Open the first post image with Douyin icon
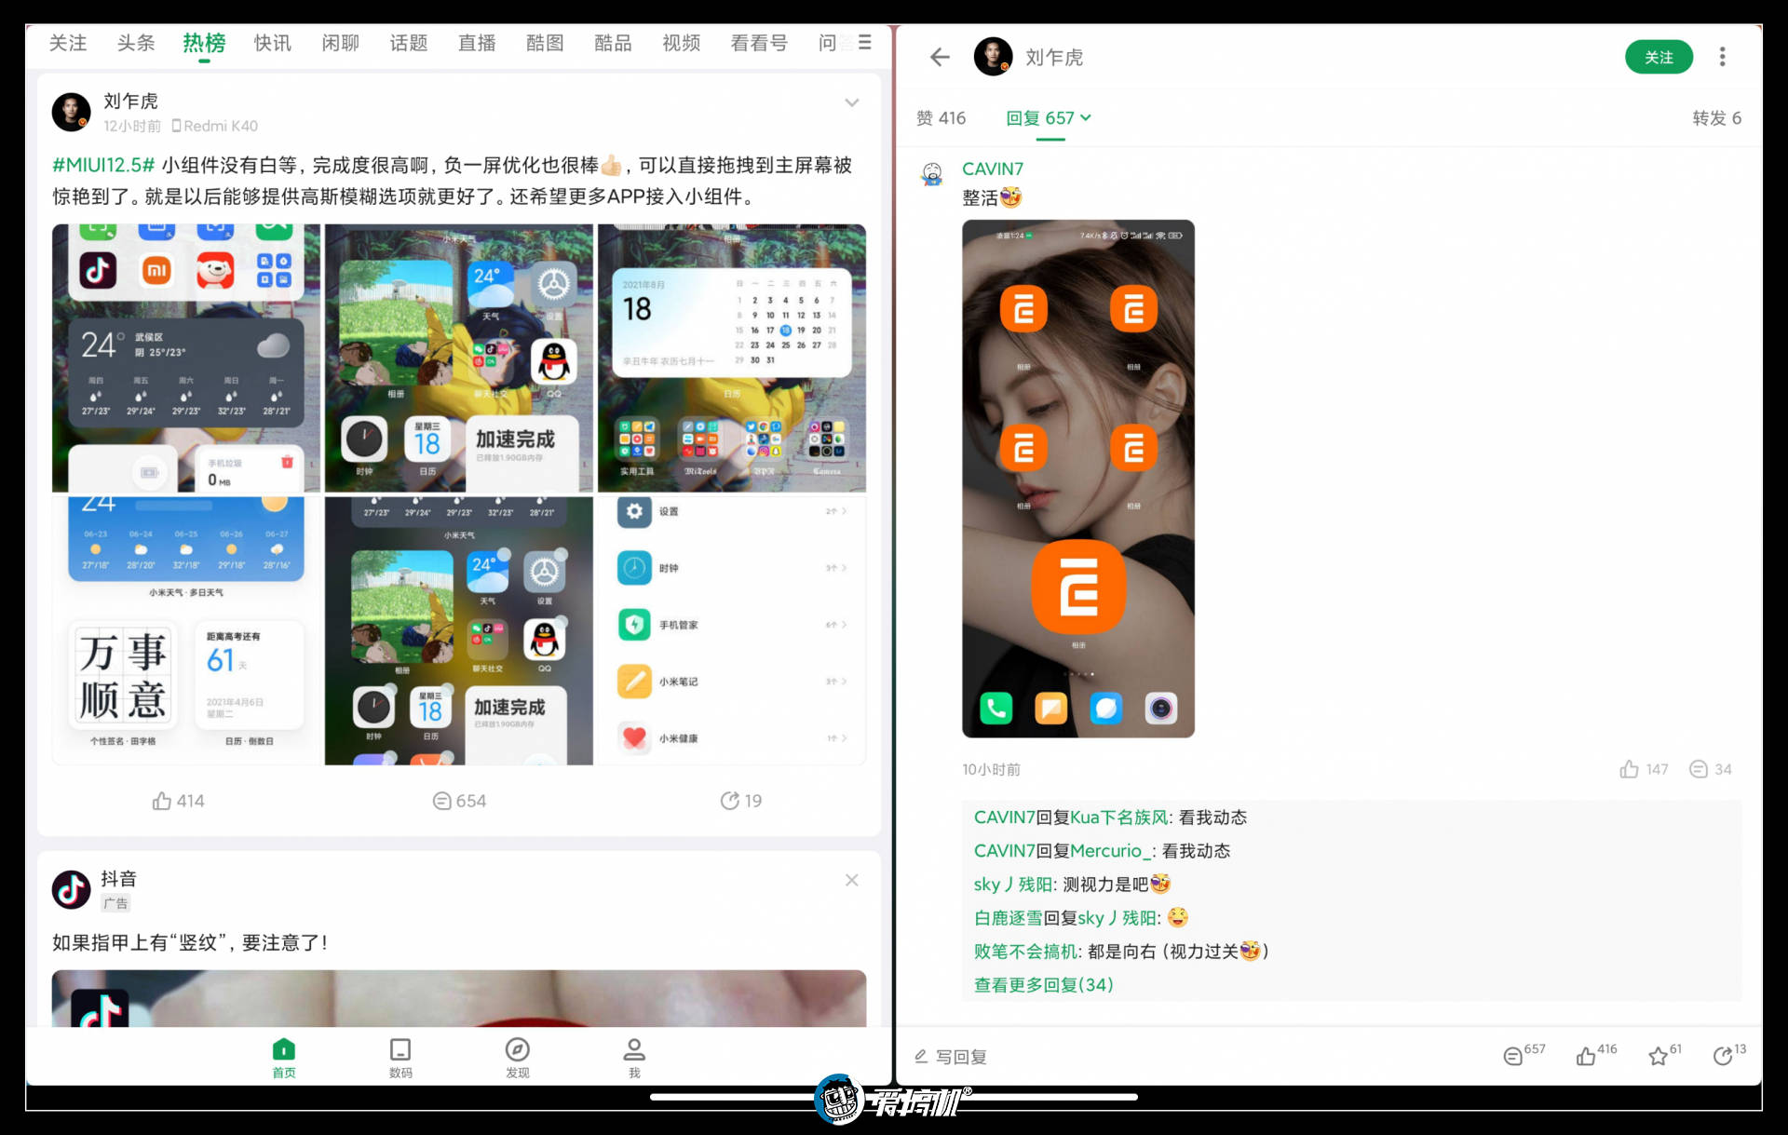This screenshot has width=1788, height=1135. pos(186,358)
